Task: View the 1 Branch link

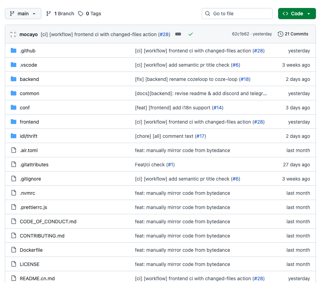Action: (x=60, y=14)
